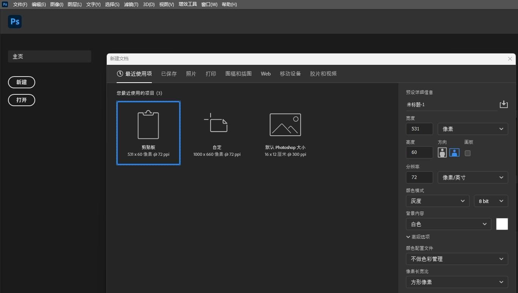Switch to the 照片 tab
Image resolution: width=518 pixels, height=293 pixels.
[x=191, y=74]
